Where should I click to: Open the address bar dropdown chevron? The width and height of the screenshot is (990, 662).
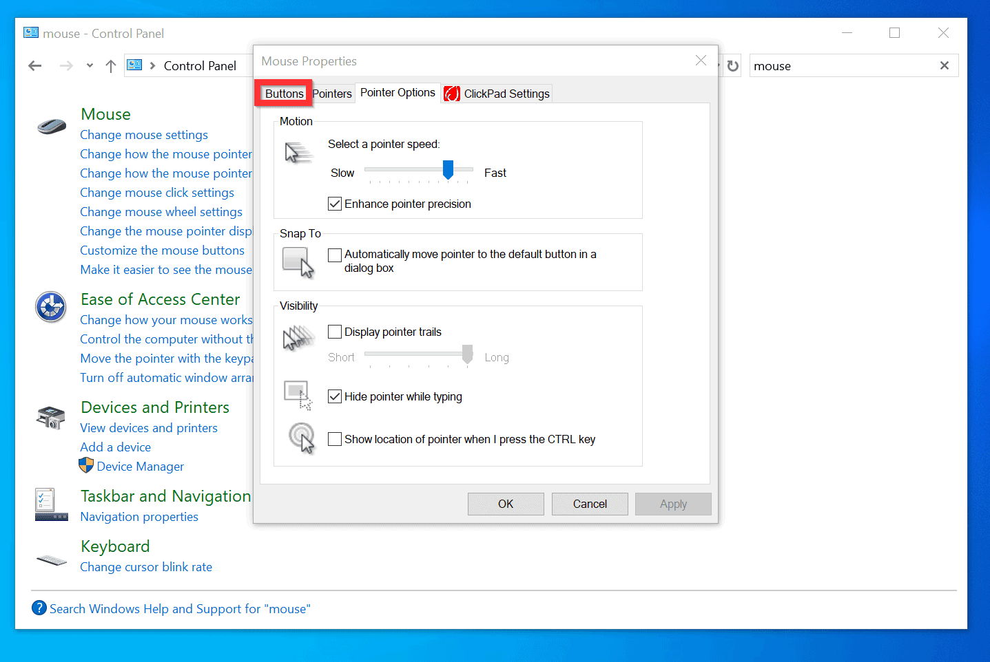click(90, 65)
